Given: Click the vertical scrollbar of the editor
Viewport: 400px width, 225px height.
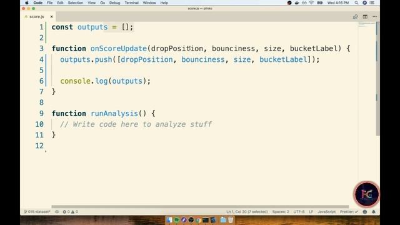Looking at the screenshot, I should click(x=377, y=79).
